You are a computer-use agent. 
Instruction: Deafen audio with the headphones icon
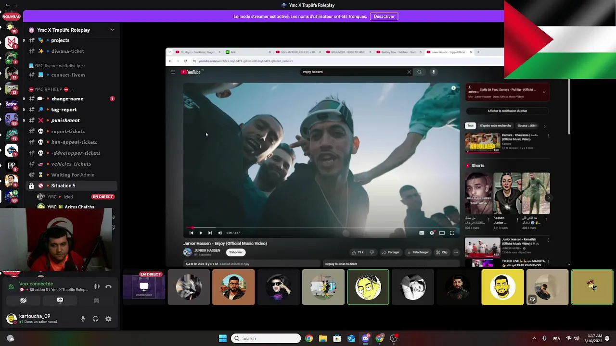[95, 319]
